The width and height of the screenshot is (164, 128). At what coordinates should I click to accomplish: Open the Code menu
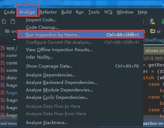tap(9, 12)
